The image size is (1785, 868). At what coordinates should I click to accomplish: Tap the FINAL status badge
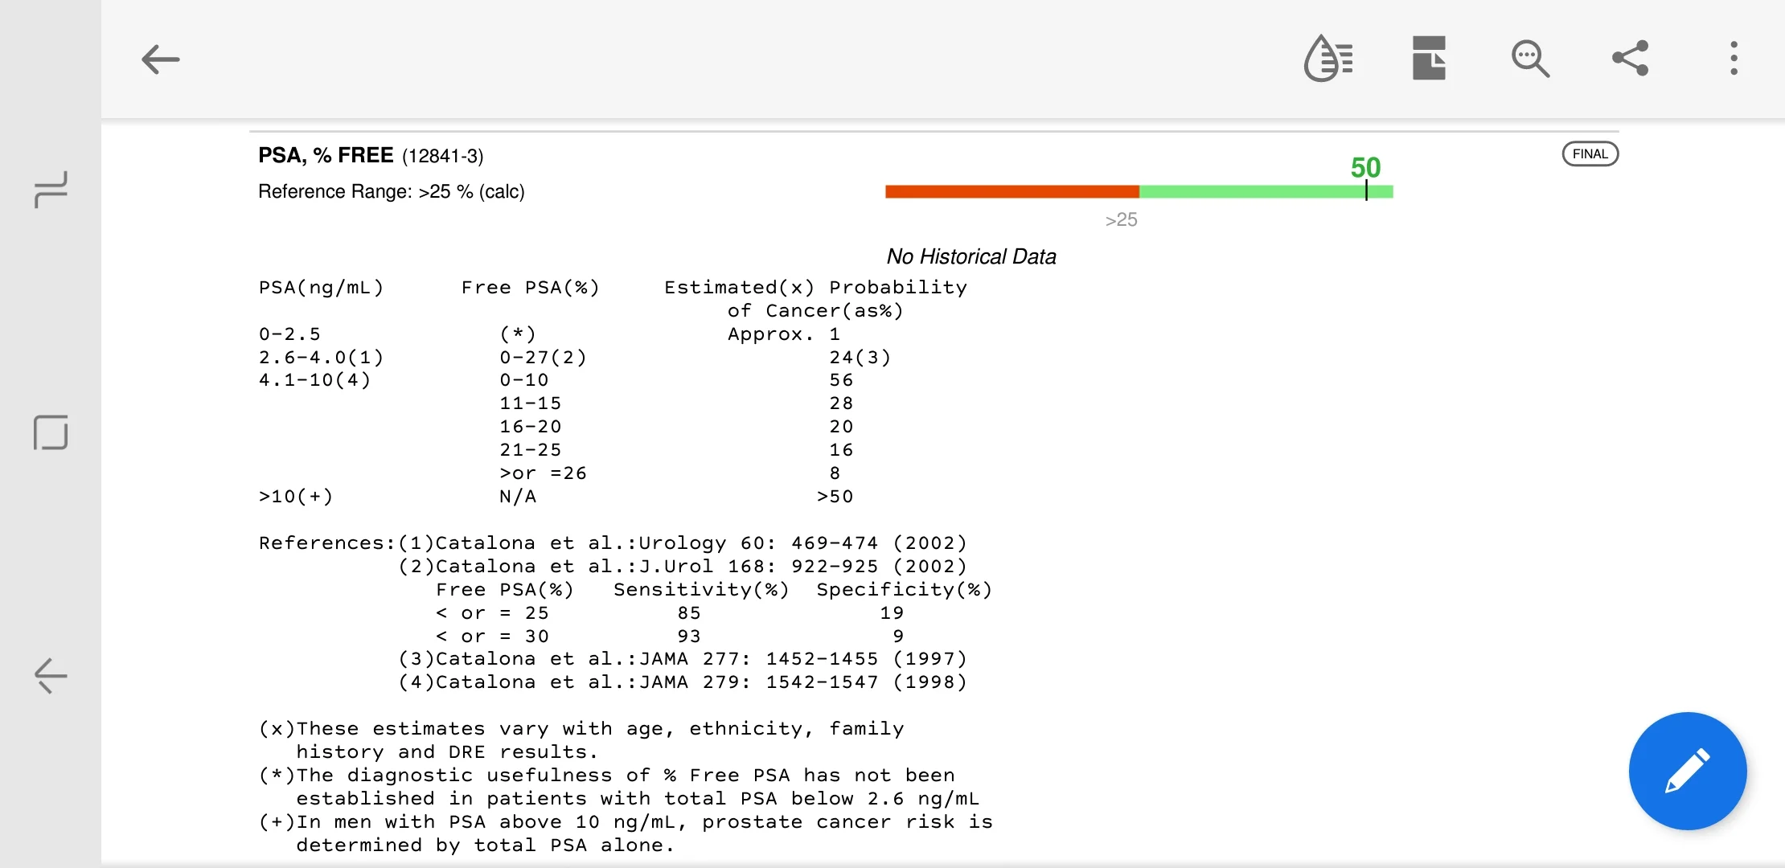coord(1590,154)
